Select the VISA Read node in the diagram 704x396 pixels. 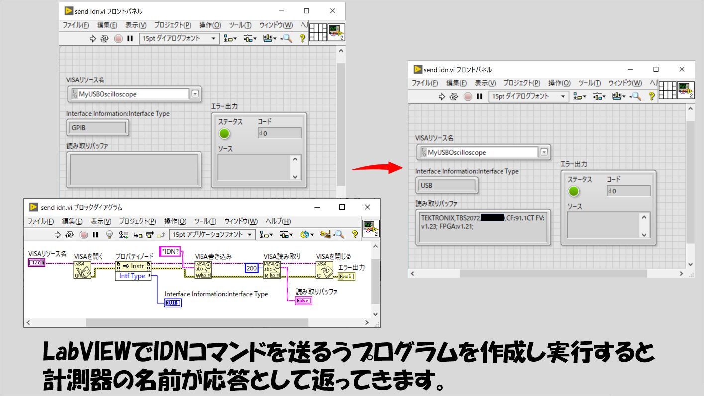click(x=272, y=269)
